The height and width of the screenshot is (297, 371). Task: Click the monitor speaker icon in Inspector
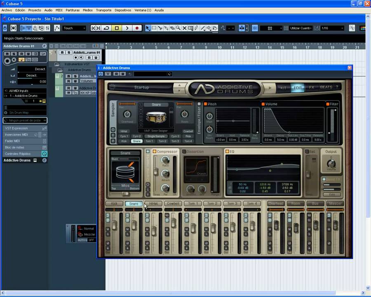(x=14, y=60)
